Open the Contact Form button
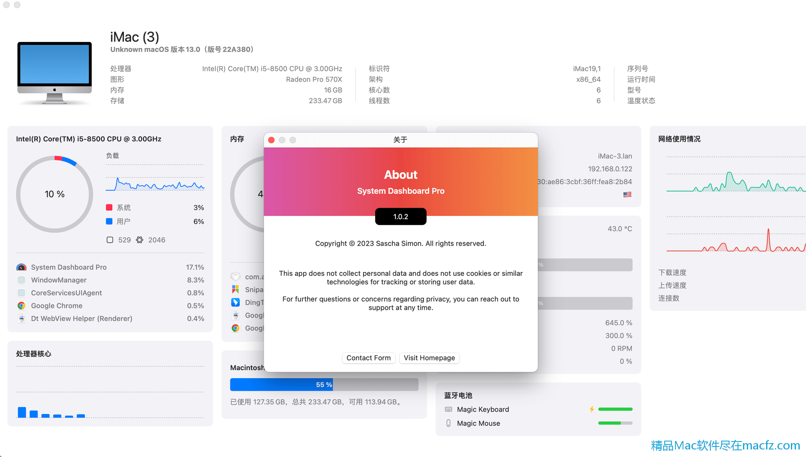Screen dimensions: 806x457 369,358
